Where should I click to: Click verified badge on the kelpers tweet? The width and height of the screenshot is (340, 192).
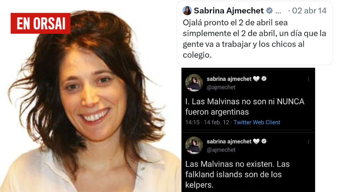pyautogui.click(x=264, y=141)
